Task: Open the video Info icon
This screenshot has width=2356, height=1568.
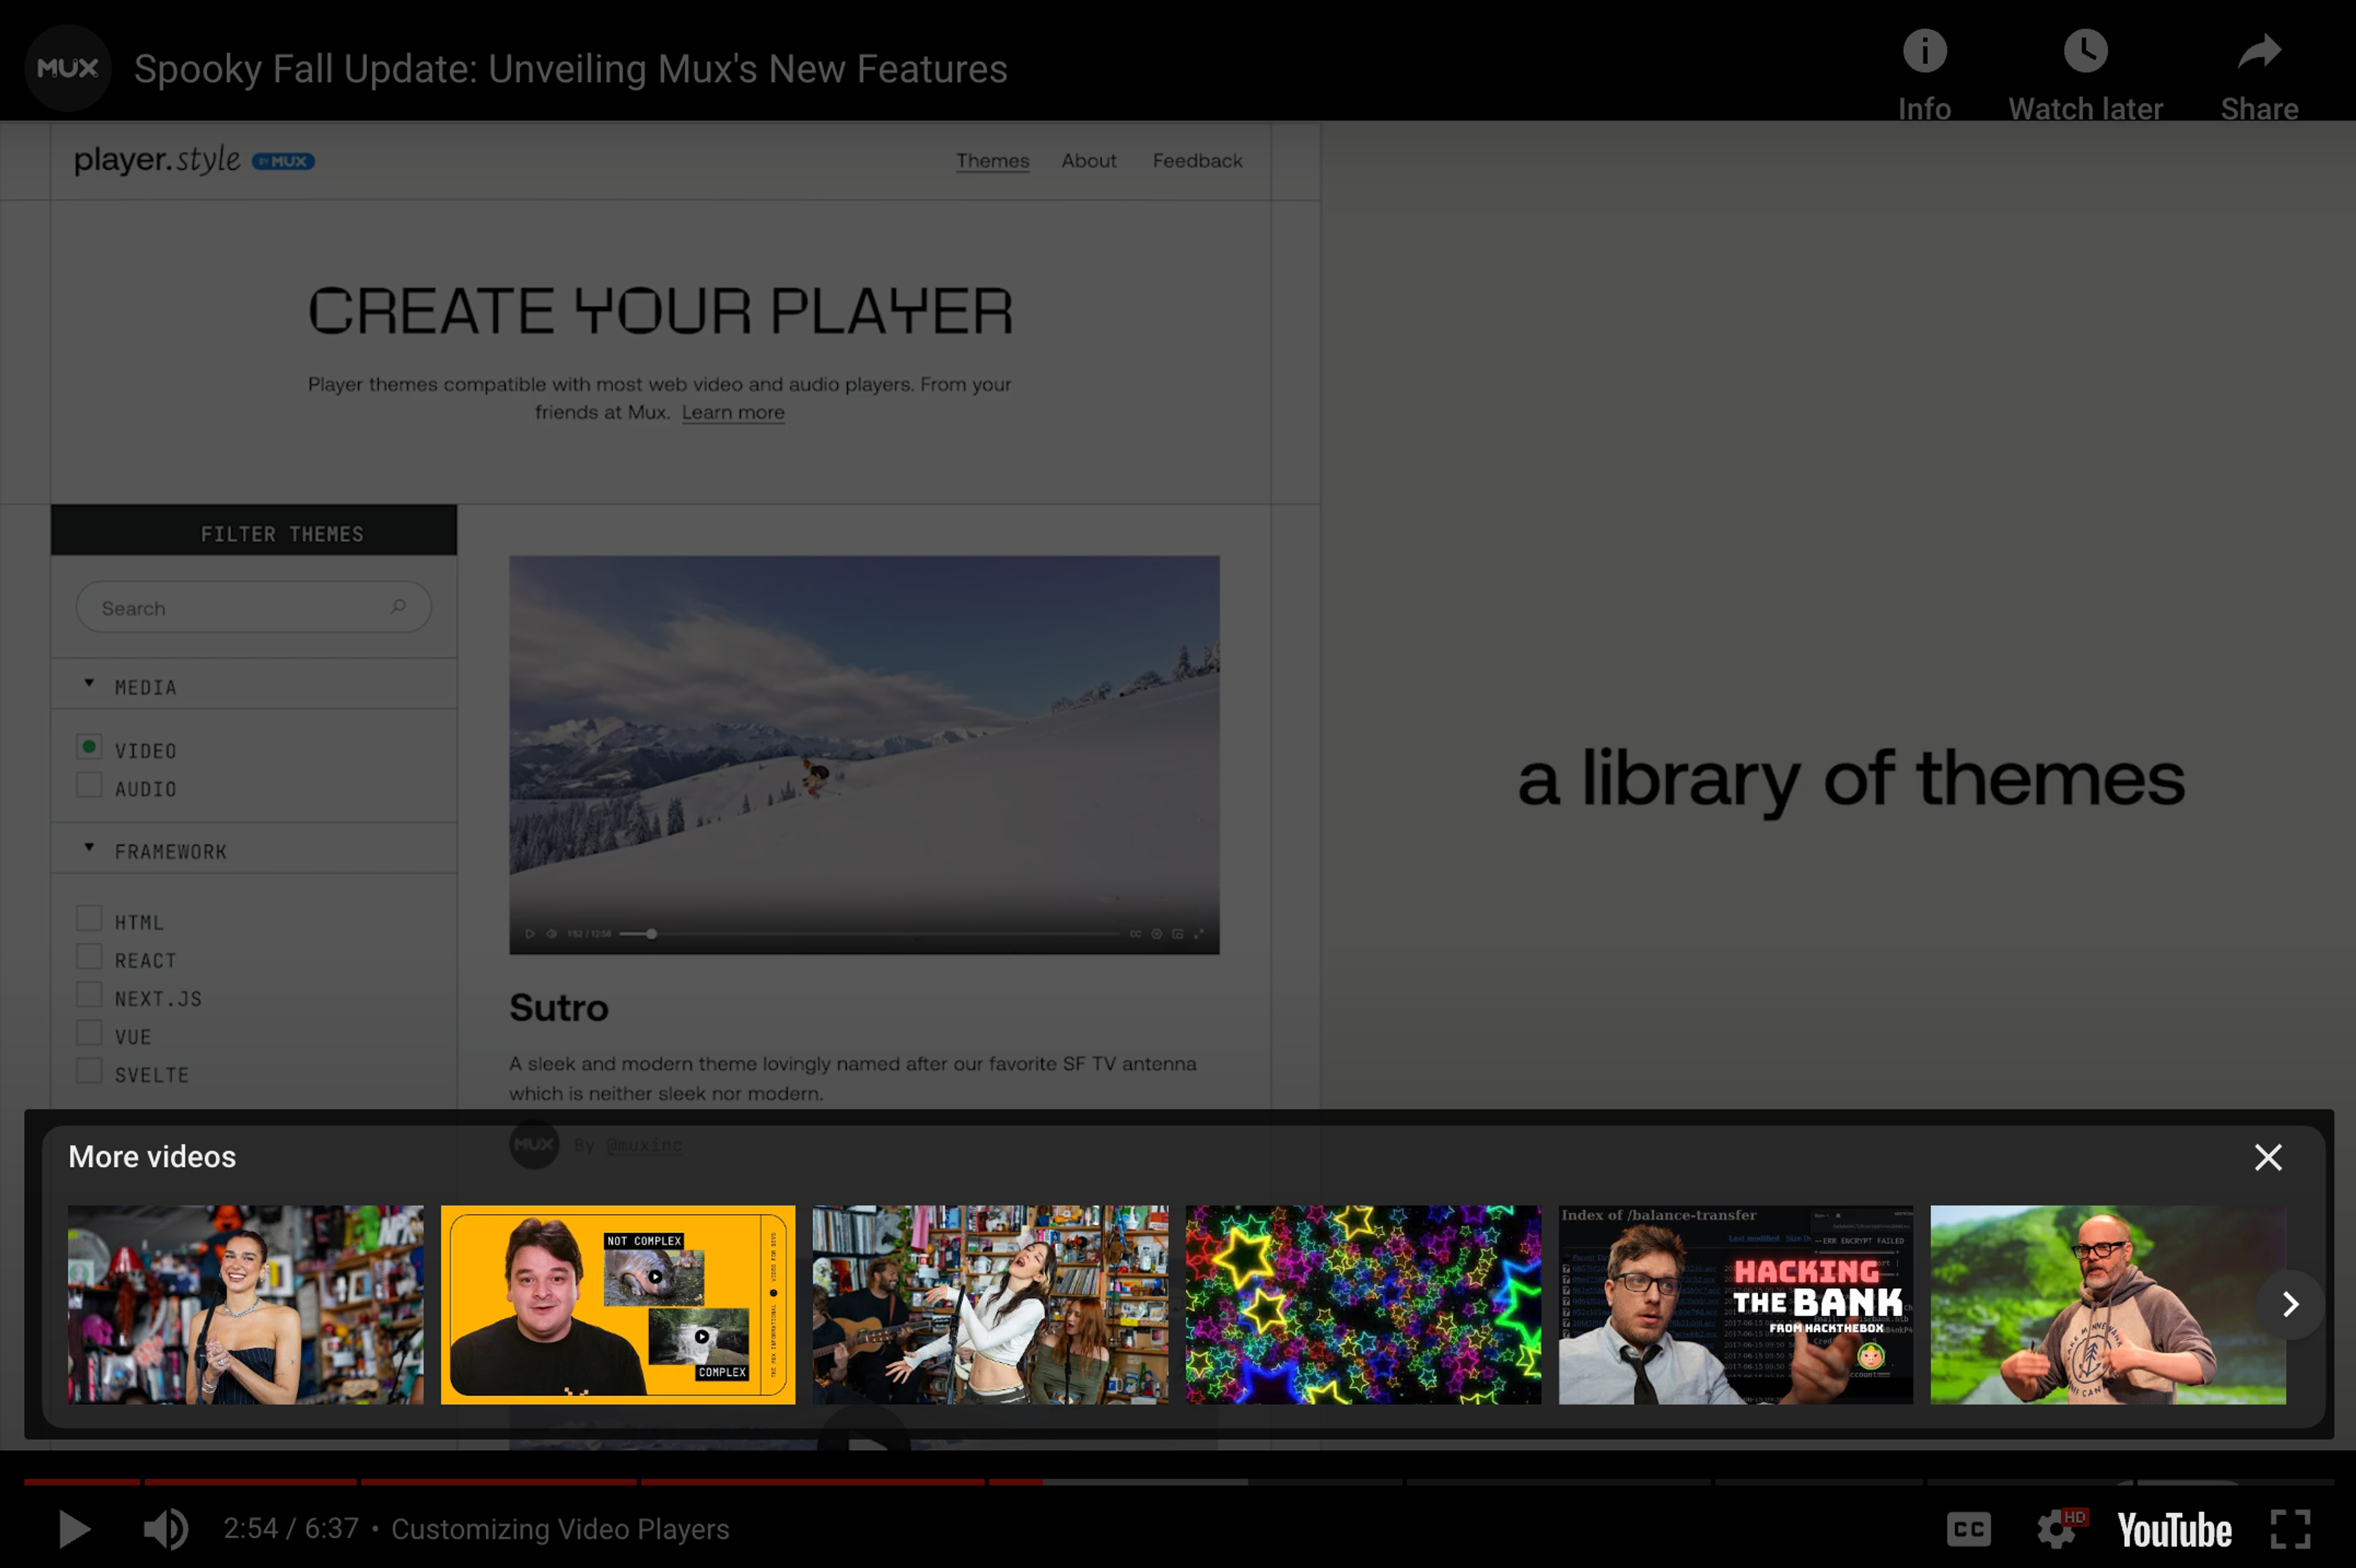Action: point(1924,51)
